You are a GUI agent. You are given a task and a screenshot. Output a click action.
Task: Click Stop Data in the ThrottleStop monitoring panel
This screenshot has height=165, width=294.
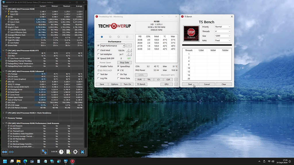pos(124,62)
